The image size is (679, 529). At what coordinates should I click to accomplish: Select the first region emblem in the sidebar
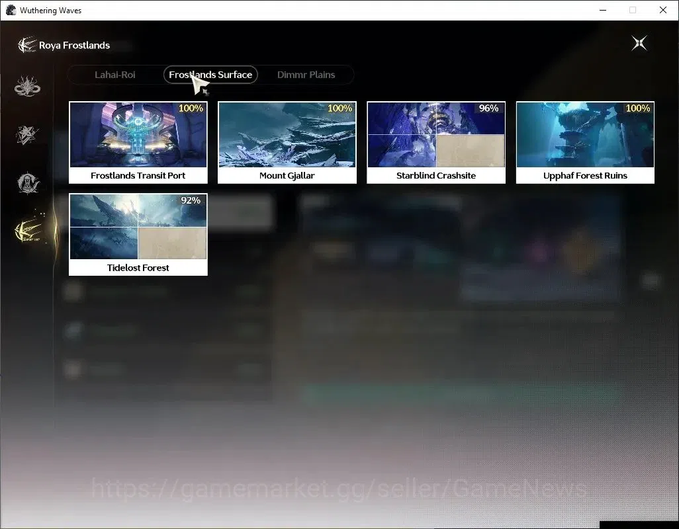pos(27,86)
